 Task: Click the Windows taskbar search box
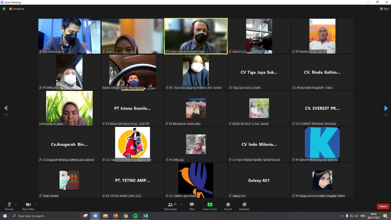pyautogui.click(x=46, y=216)
